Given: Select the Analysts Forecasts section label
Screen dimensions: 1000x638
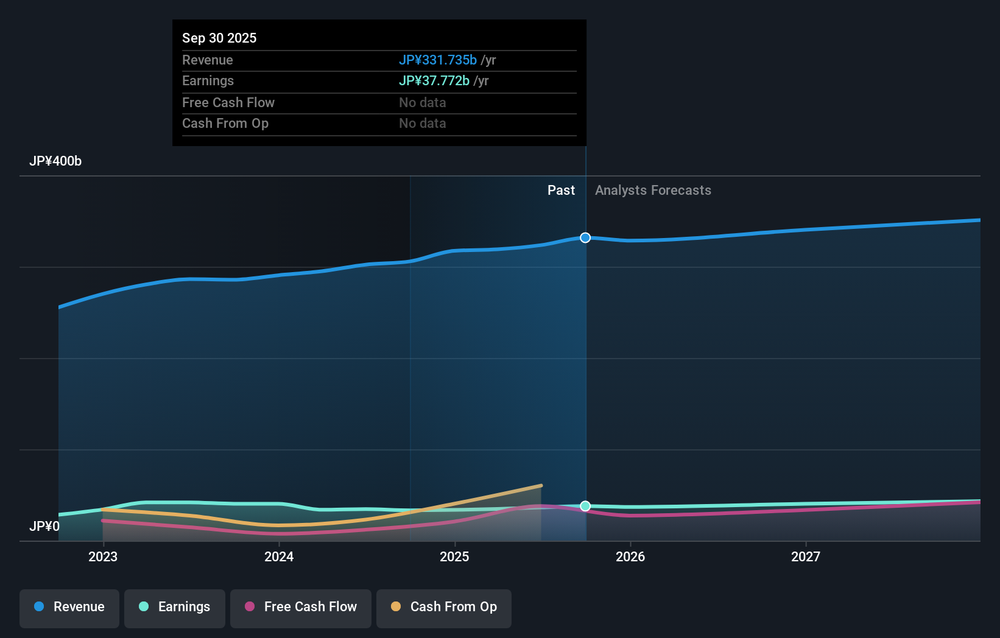Looking at the screenshot, I should coord(653,190).
